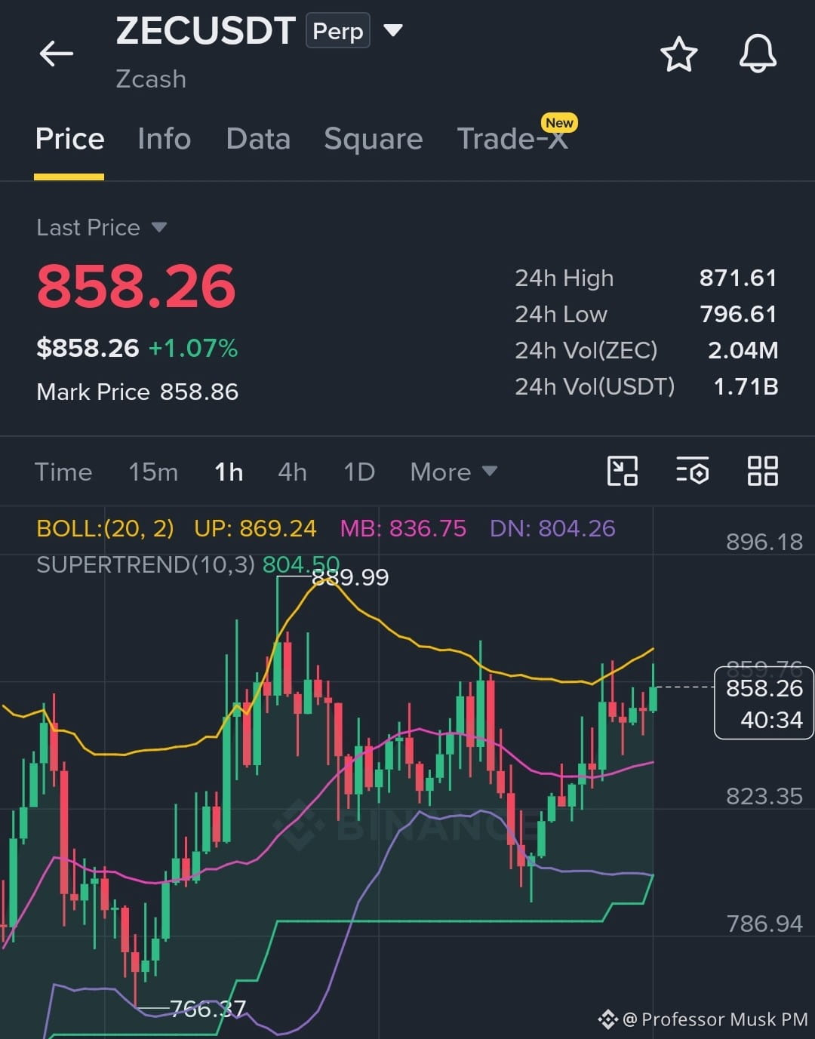815x1039 pixels.
Task: Tap the UP: 869.24 Bollinger value
Action: click(255, 528)
